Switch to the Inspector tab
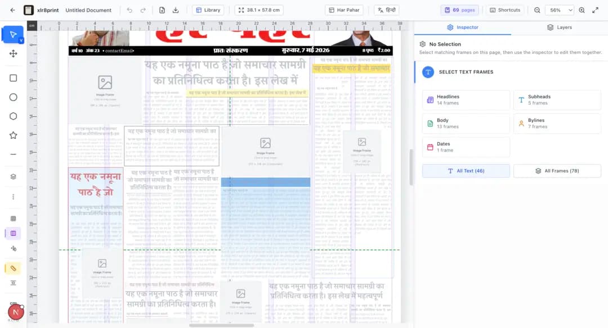This screenshot has height=328, width=608. [x=463, y=28]
